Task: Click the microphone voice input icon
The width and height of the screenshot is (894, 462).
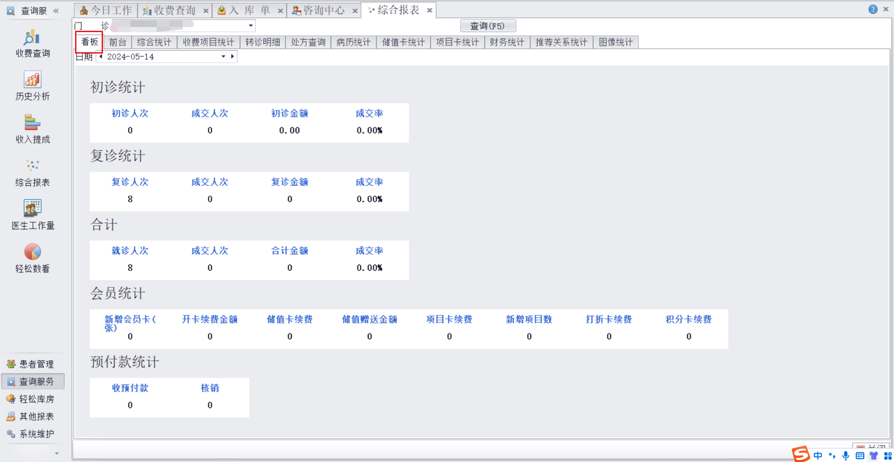Action: [846, 455]
